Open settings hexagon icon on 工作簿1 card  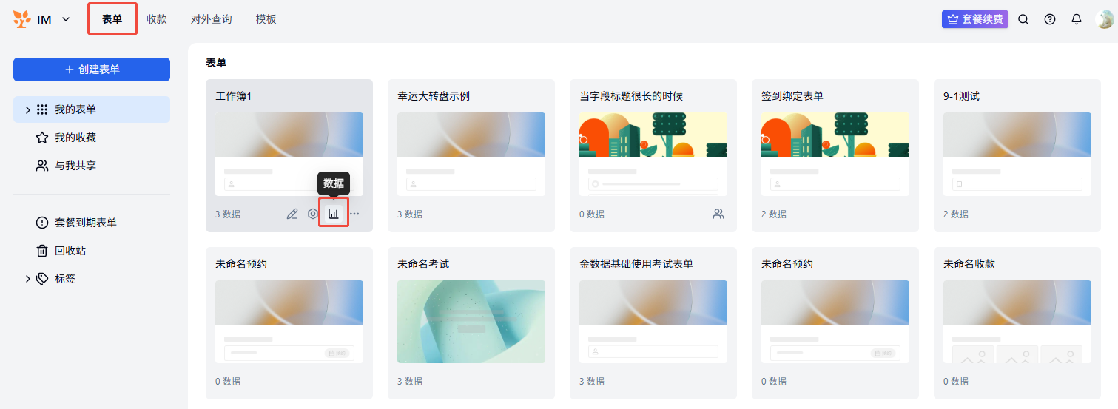point(313,214)
